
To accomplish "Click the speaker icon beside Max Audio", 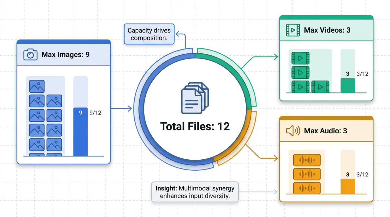I will tap(293, 131).
